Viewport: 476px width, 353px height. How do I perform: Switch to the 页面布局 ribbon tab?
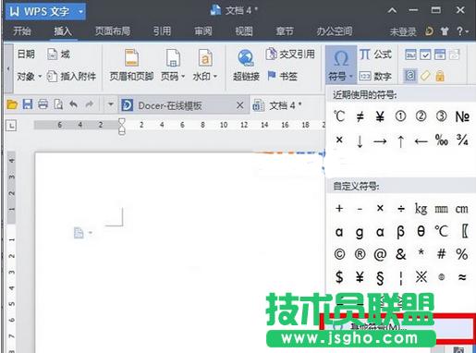point(113,31)
